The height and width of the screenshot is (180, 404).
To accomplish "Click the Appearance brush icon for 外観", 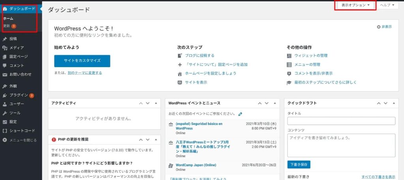I will (5, 86).
